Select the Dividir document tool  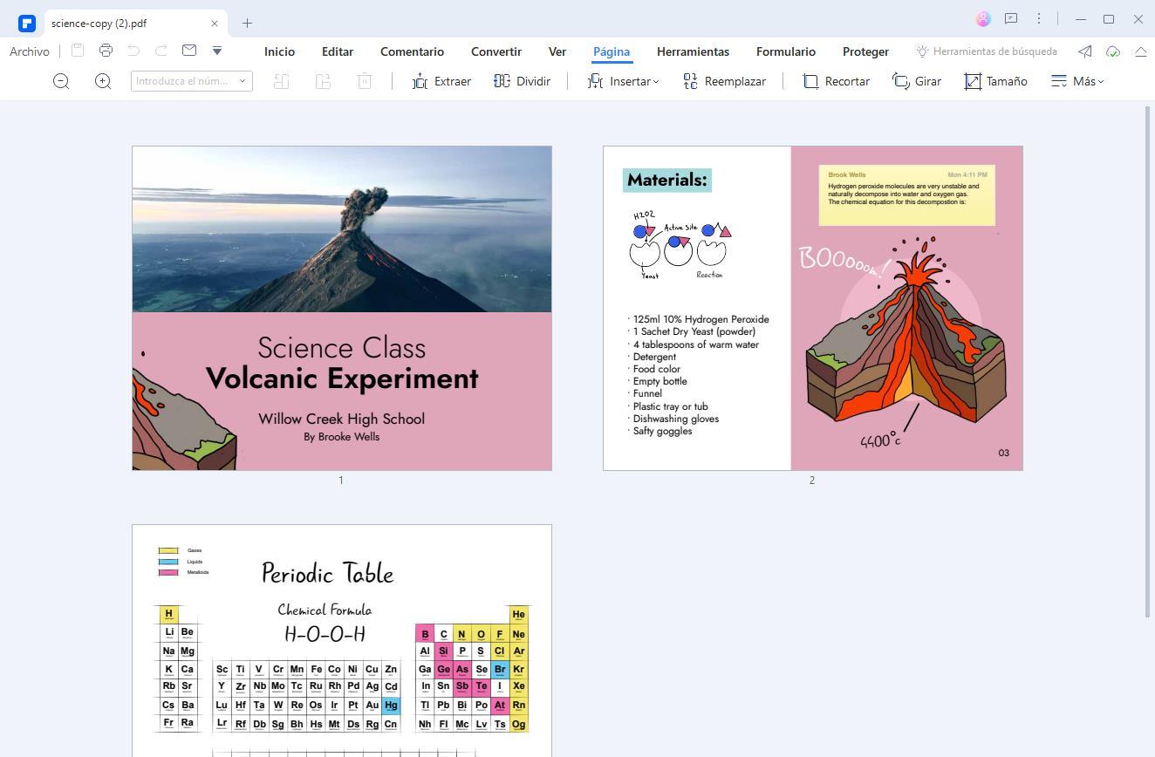[x=522, y=81]
